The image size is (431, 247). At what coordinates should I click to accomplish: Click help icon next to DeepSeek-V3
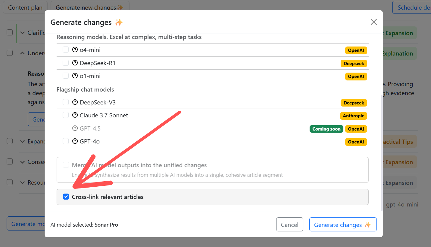(75, 102)
